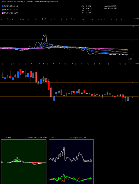Click the 'Avg V: 0.003 M' value
Image resolution: width=139 pixels, height=184 pixels.
click(x=110, y=6)
